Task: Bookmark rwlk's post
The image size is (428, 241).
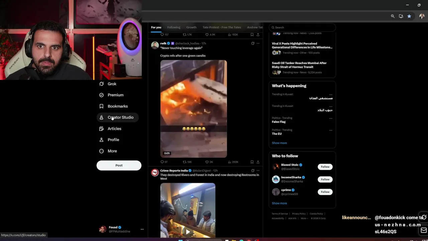Action: pyautogui.click(x=252, y=162)
